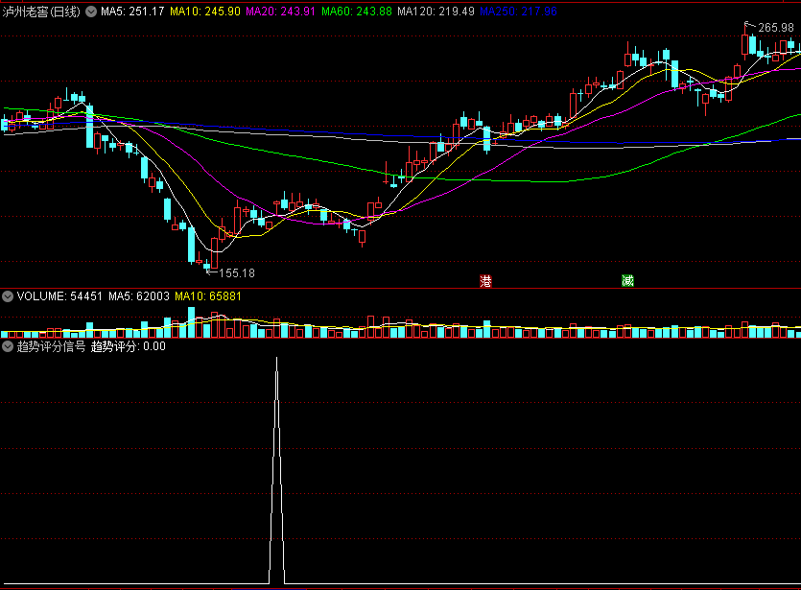801x590 pixels.
Task: Click the trend score spike peak
Action: pyautogui.click(x=277, y=359)
